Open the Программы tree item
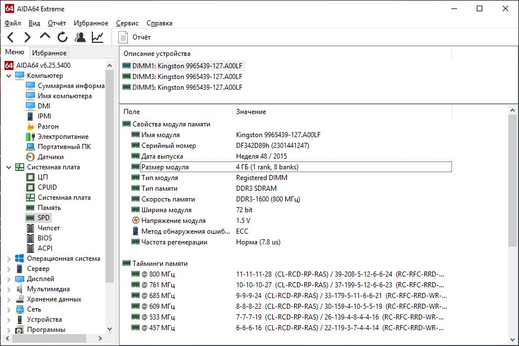The height and width of the screenshot is (346, 519). 46,330
